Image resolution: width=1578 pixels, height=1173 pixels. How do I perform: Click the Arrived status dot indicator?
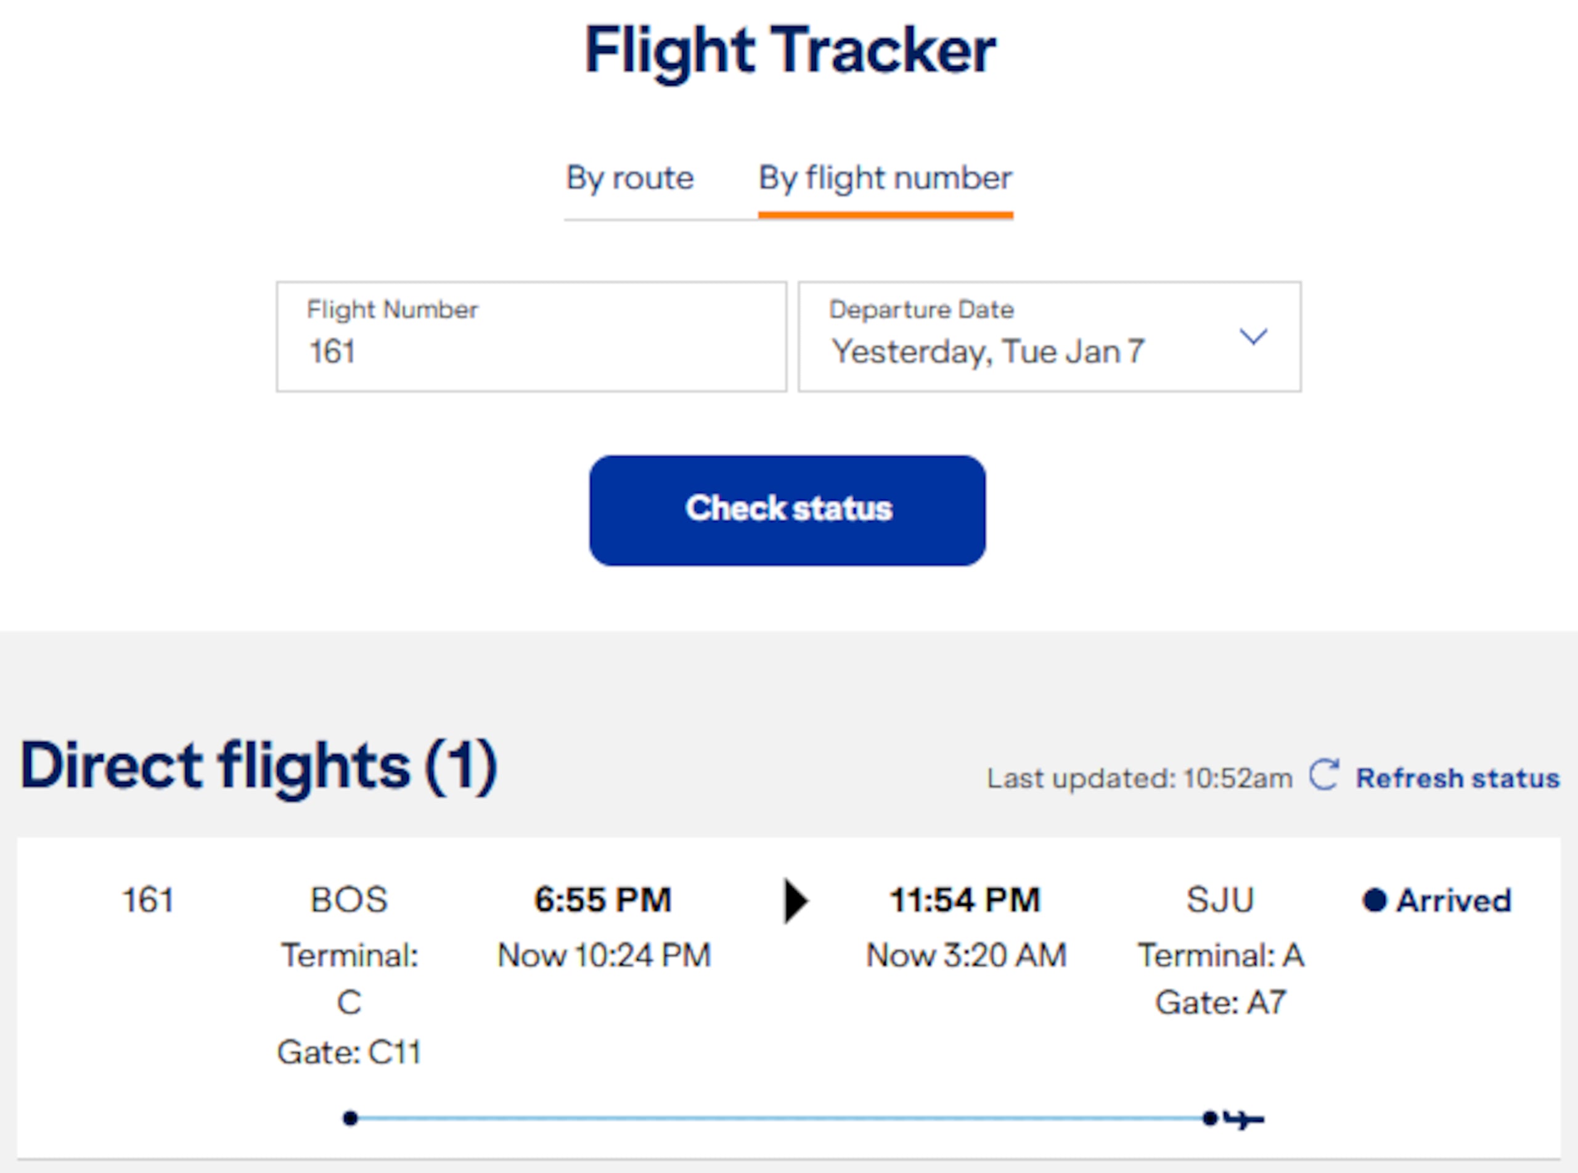tap(1375, 900)
